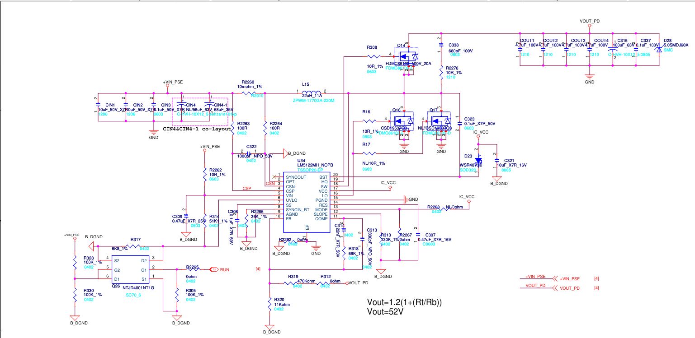
Task: Select the C321 capacitor symbol
Action: [x=496, y=160]
